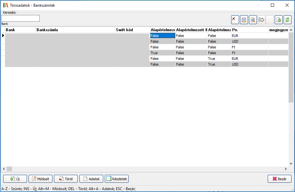The image size is (295, 192).
Task: Click in the Keresés search field
Action: (20, 18)
